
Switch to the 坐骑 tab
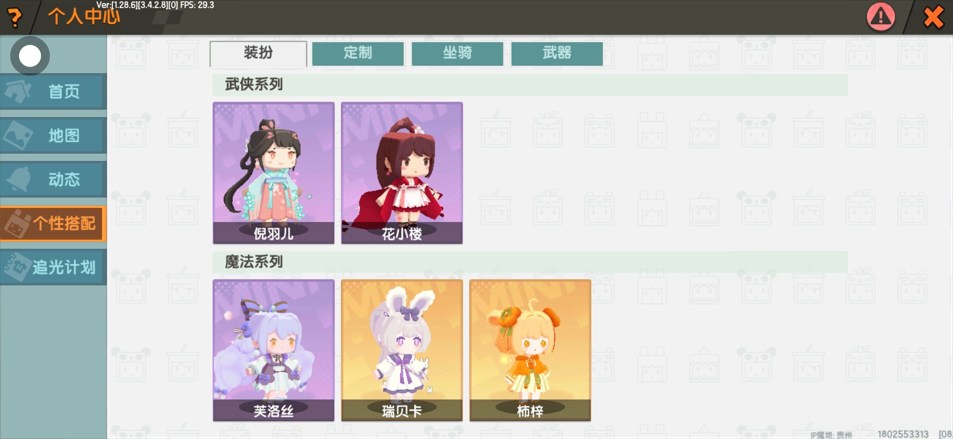click(457, 53)
